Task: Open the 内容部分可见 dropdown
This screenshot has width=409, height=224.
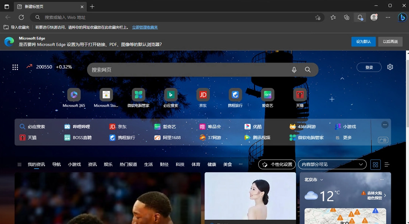Action: coord(333,164)
